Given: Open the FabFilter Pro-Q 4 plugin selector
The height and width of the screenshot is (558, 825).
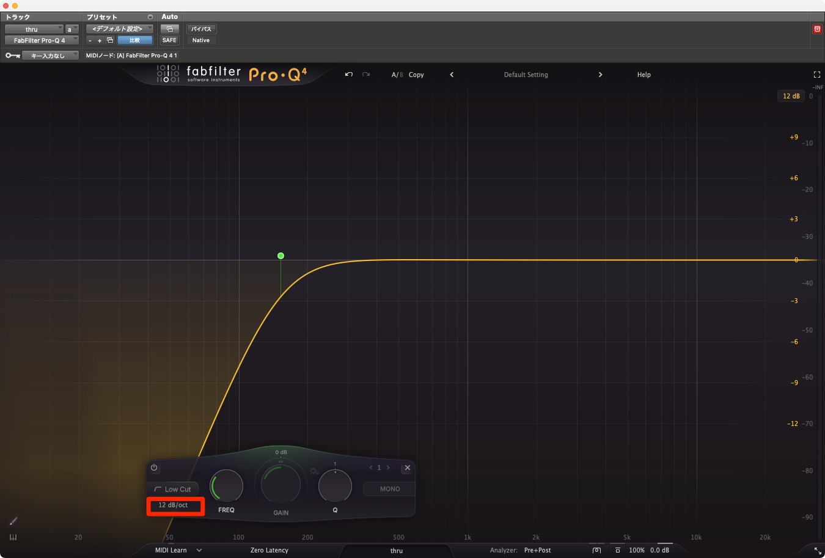Looking at the screenshot, I should click(x=42, y=40).
